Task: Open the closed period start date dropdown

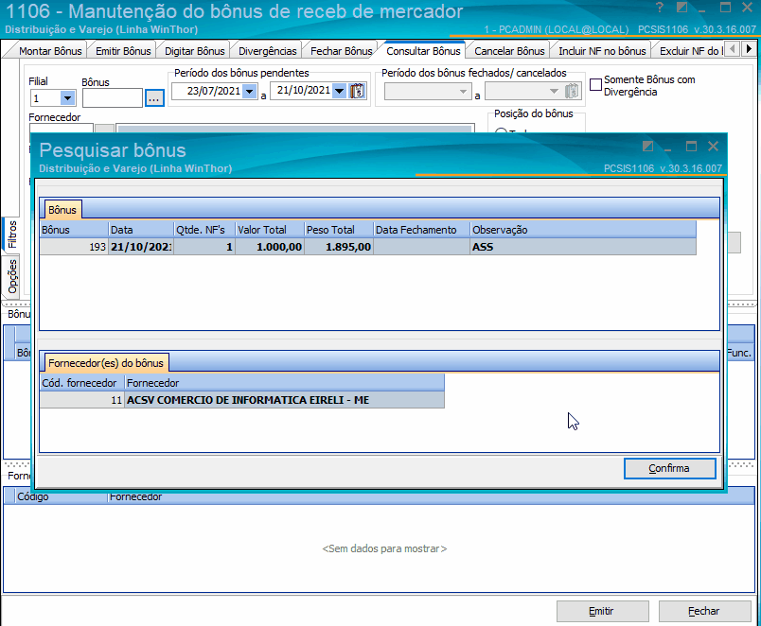Action: pos(464,91)
